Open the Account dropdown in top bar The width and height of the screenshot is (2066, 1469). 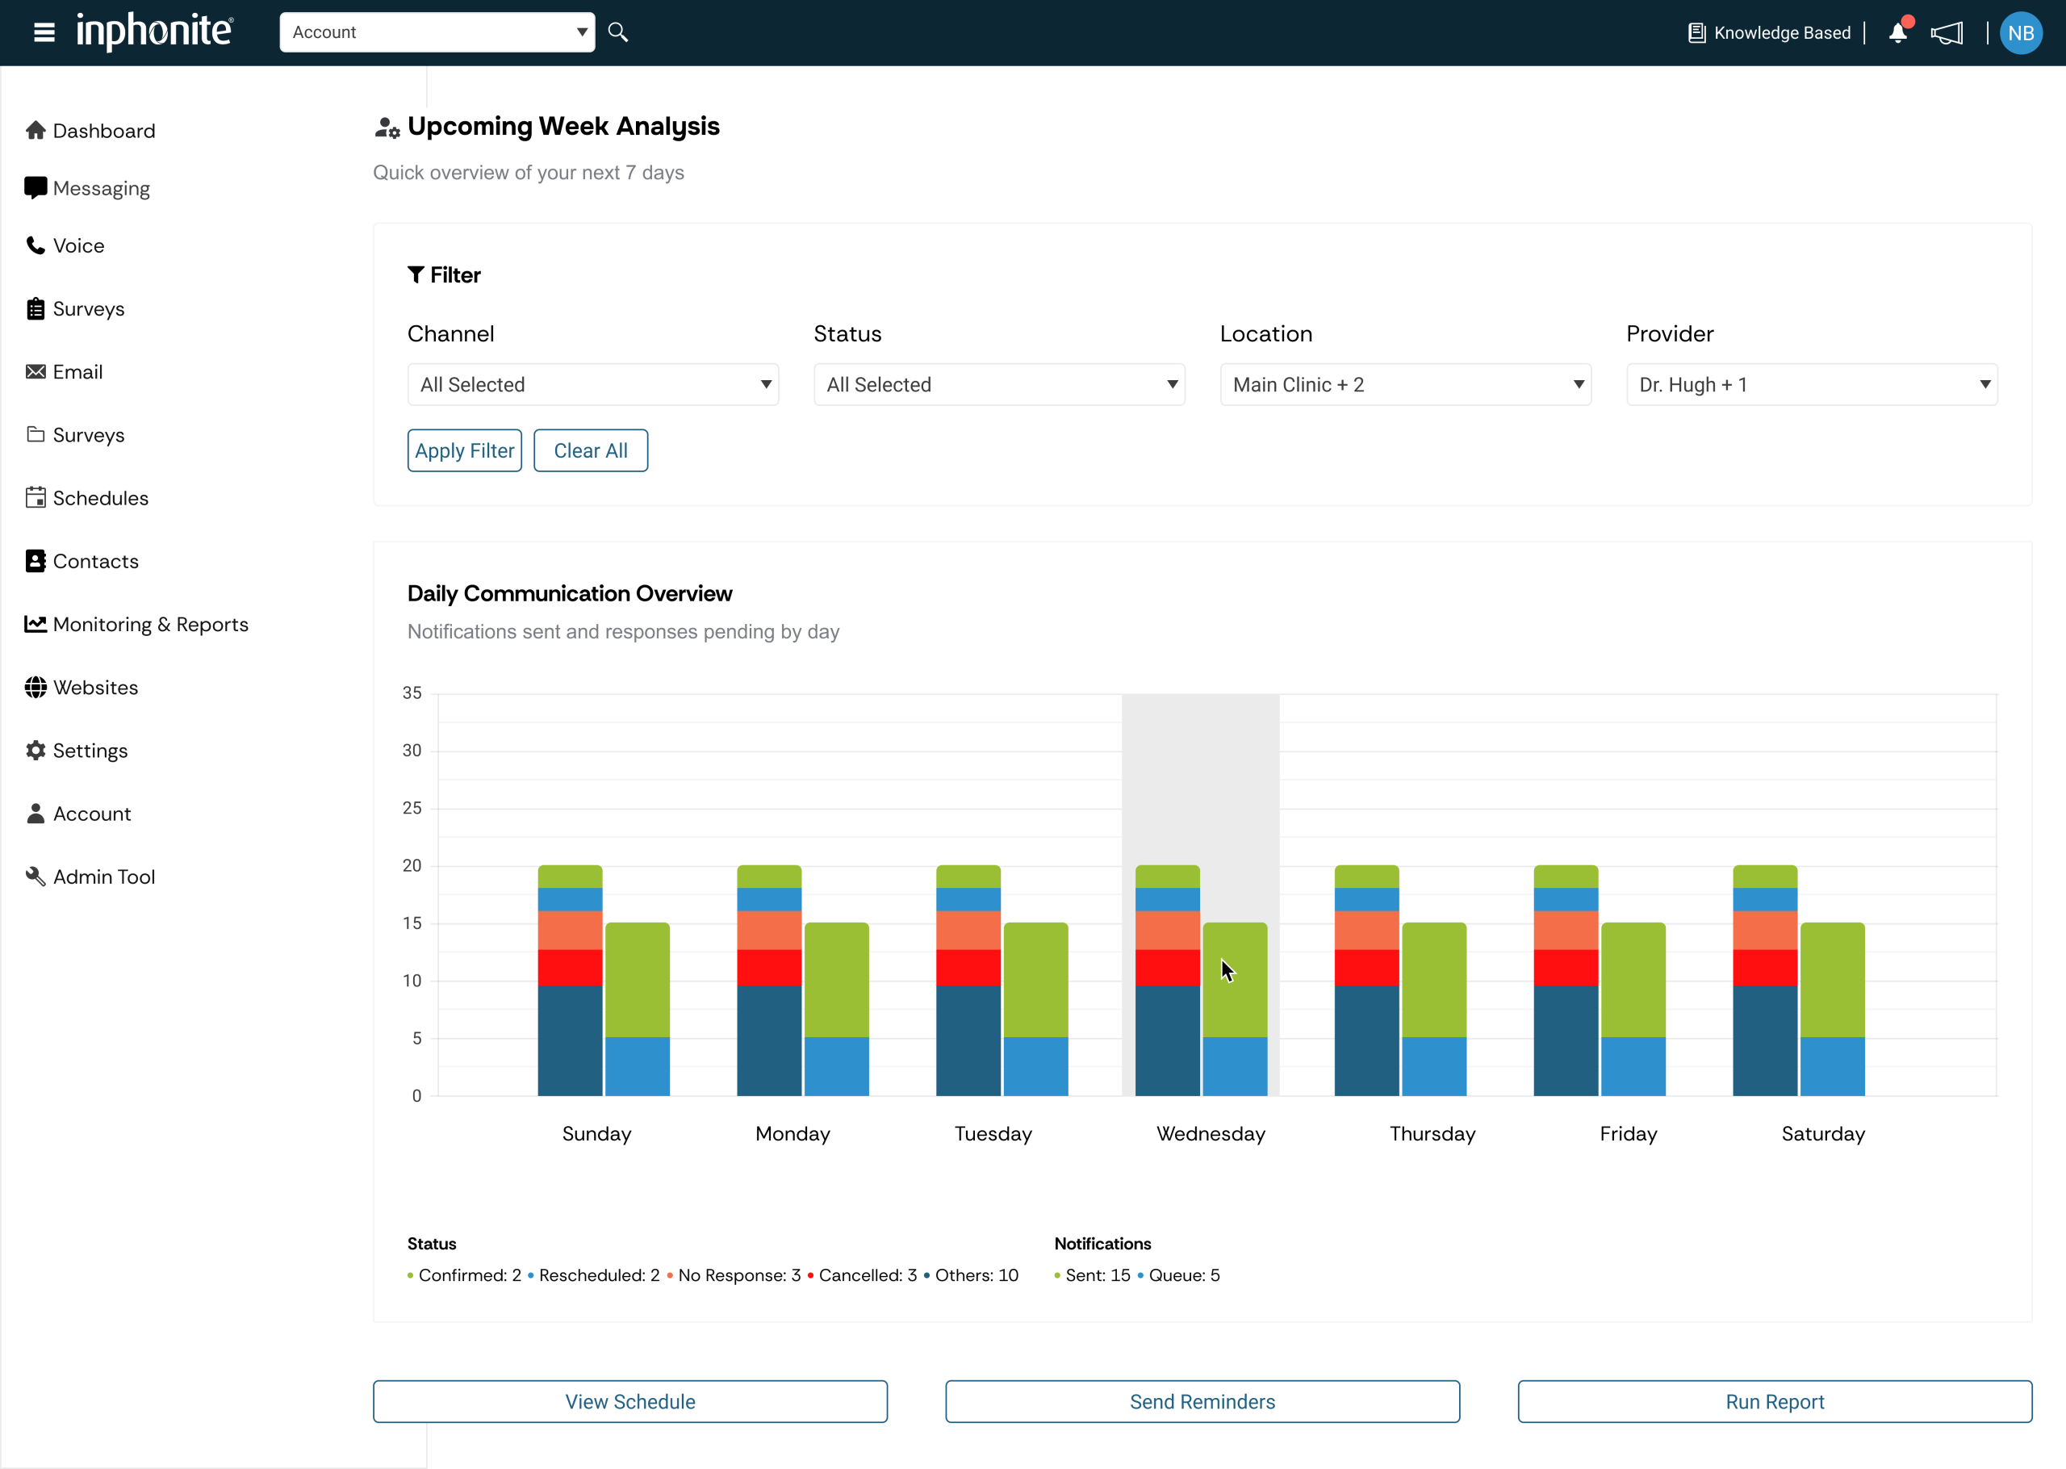click(437, 32)
